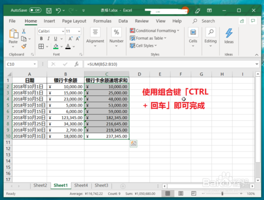Click the Insert Function fx icon
Image resolution: width=264 pixels, height=200 pixels.
tap(77, 64)
